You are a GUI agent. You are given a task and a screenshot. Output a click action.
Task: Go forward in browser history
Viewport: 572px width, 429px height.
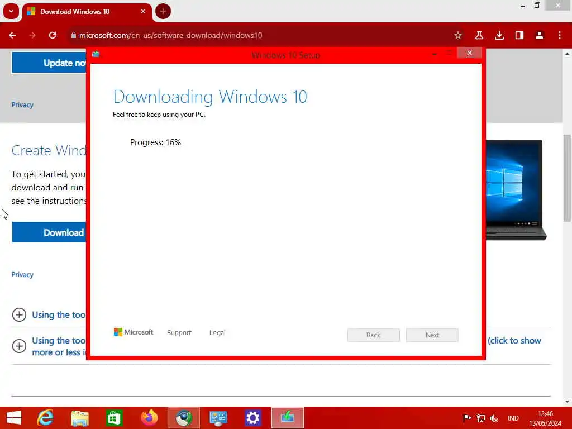click(x=32, y=35)
